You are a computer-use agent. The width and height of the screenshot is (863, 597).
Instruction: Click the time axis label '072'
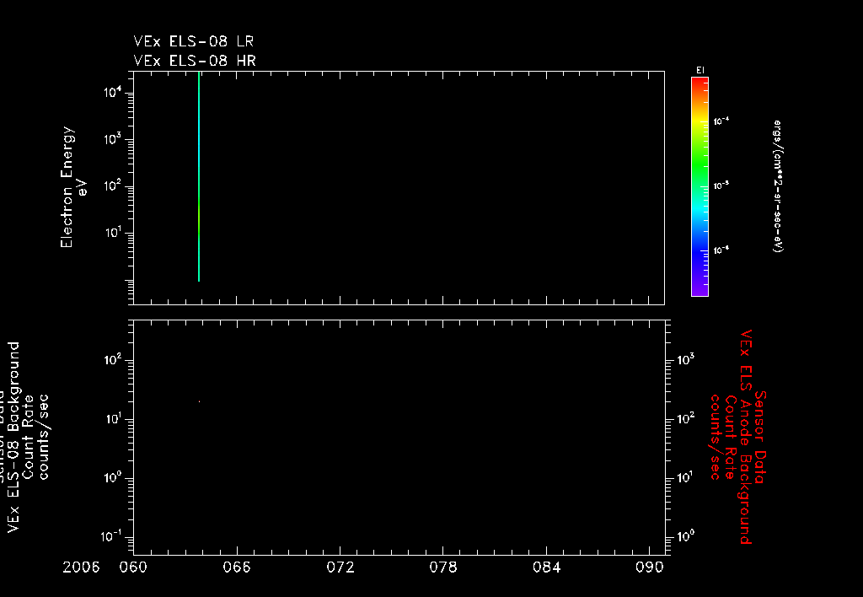tap(340, 567)
